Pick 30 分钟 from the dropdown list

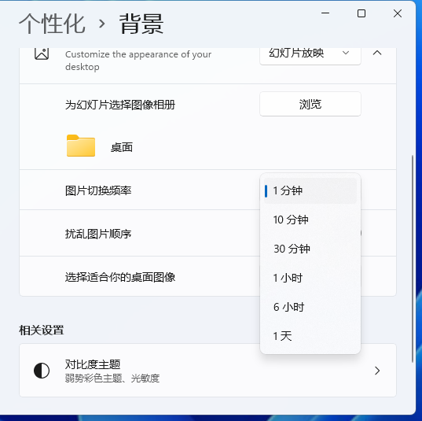pyautogui.click(x=310, y=249)
